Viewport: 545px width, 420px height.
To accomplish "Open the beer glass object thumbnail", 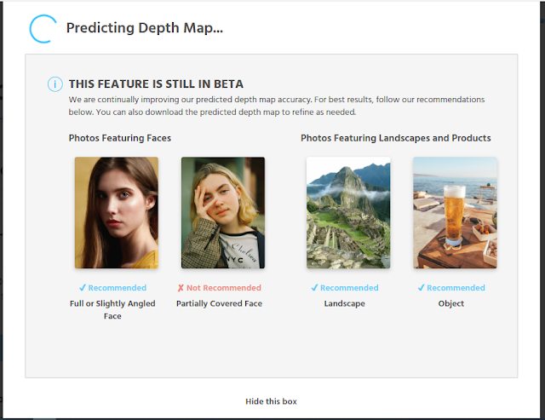I will tap(455, 212).
